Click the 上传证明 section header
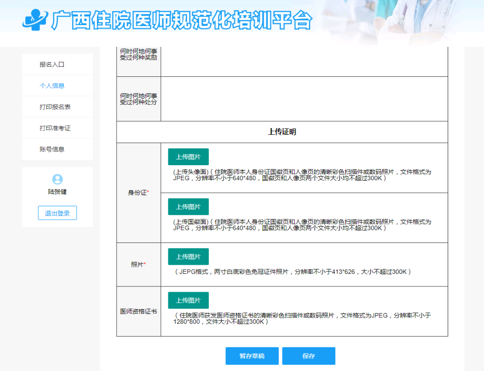The height and width of the screenshot is (371, 484). coord(282,132)
